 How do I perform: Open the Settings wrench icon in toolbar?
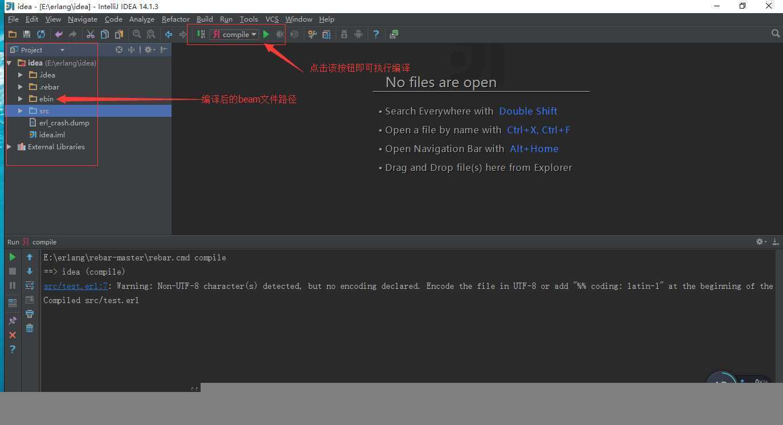(312, 34)
